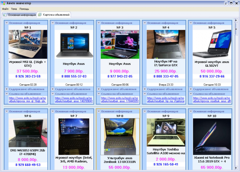Collapse Основная информация section of card № 3
The image size is (240, 172).
pyautogui.click(x=99, y=23)
